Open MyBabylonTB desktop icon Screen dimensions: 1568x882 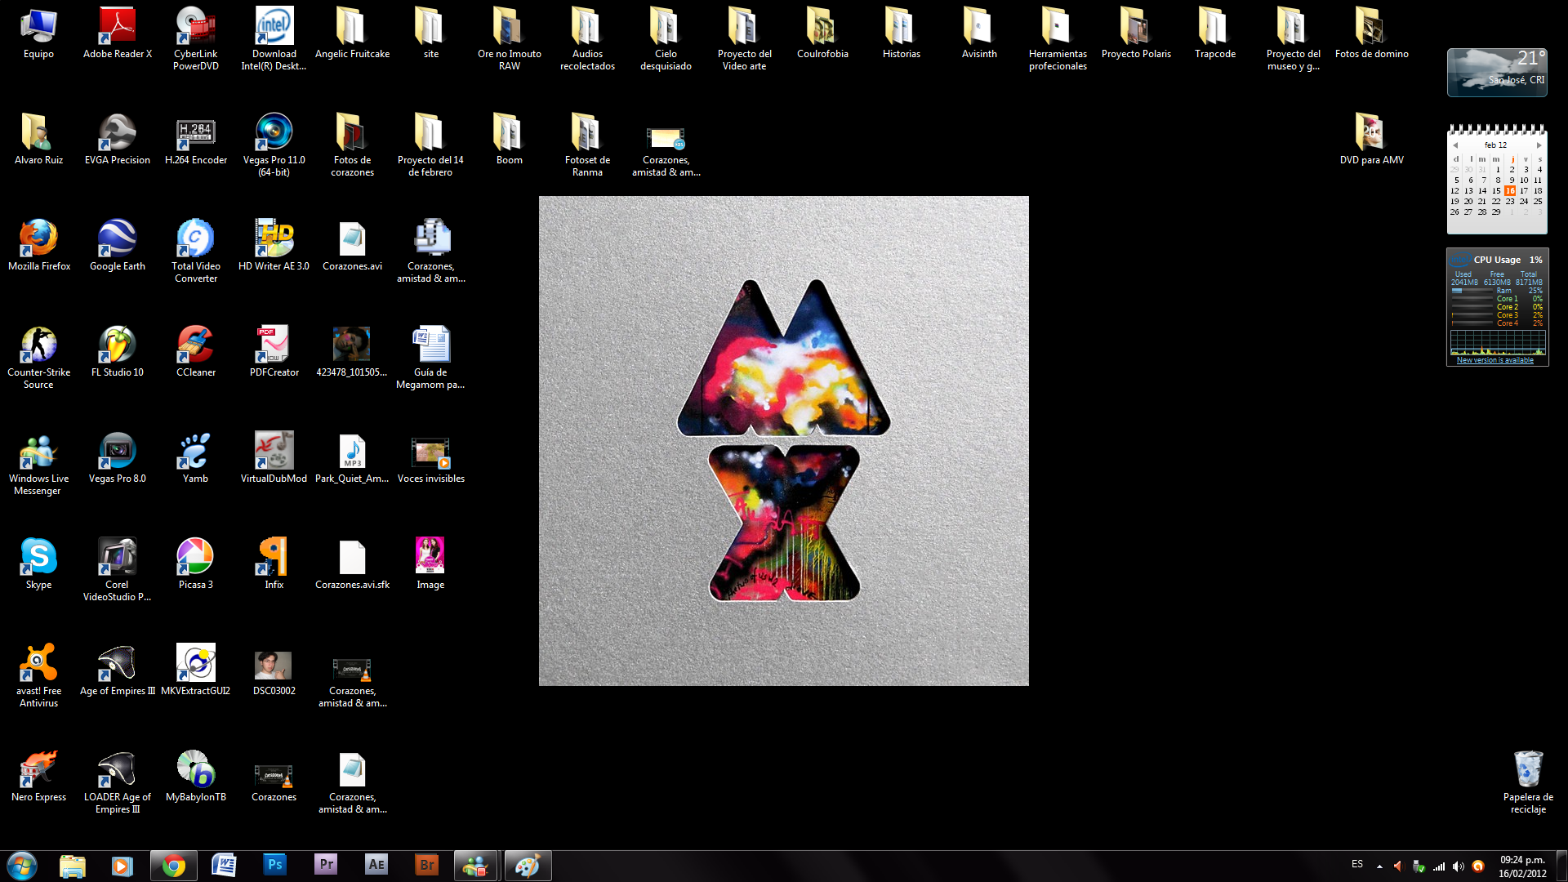point(195,776)
